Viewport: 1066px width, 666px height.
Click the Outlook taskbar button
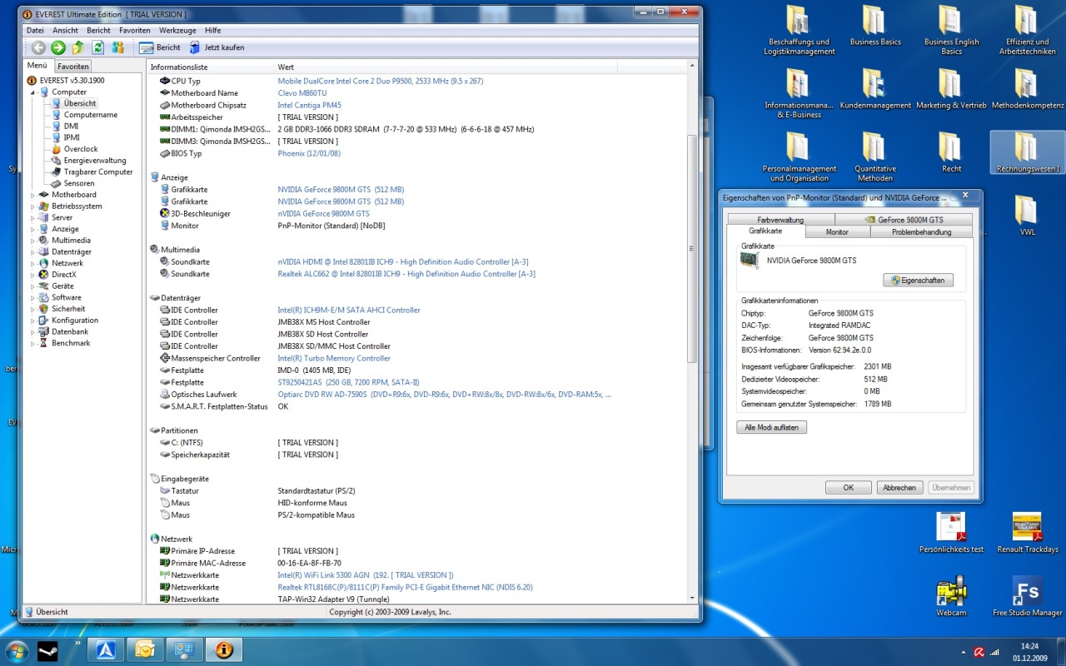pos(144,650)
